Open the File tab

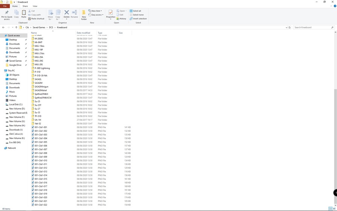pos(5,6)
